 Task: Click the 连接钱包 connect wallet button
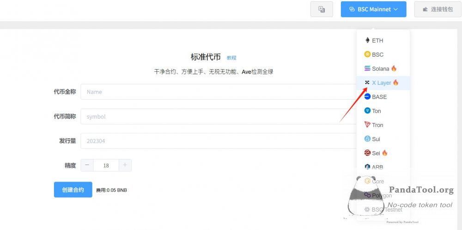[438, 9]
